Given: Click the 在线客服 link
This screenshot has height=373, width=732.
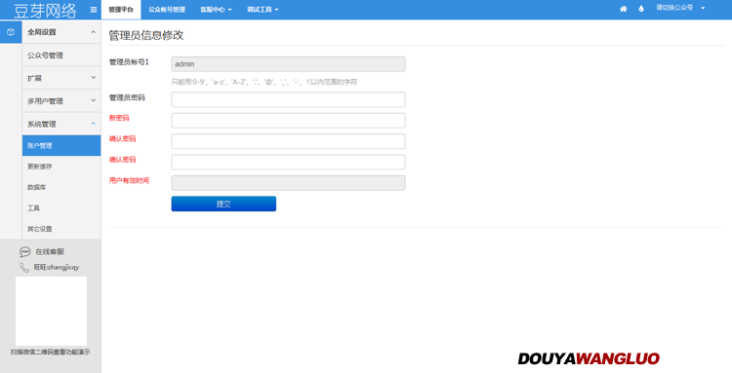Looking at the screenshot, I should tap(50, 252).
